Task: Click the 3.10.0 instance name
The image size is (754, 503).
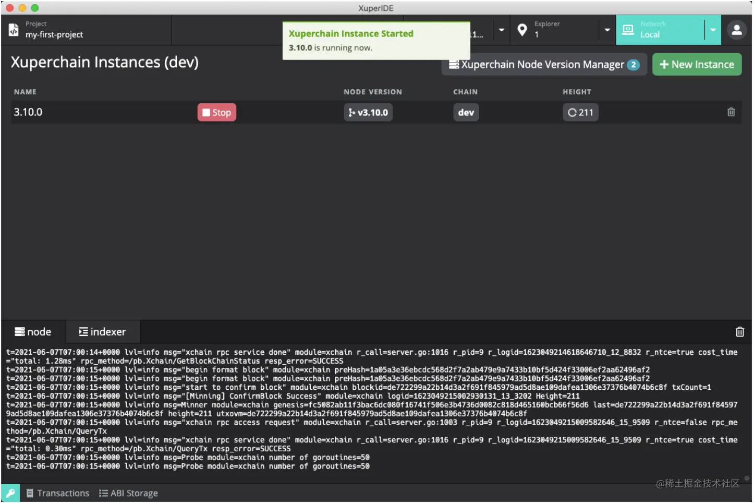Action: (28, 112)
